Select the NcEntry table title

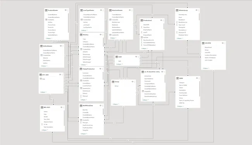pyautogui.click(x=86, y=35)
